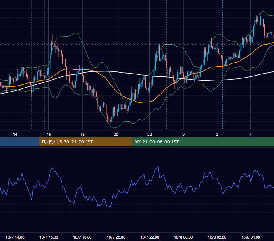Click the 0 hour axis label
The height and width of the screenshot is (241, 274).
point(183,135)
